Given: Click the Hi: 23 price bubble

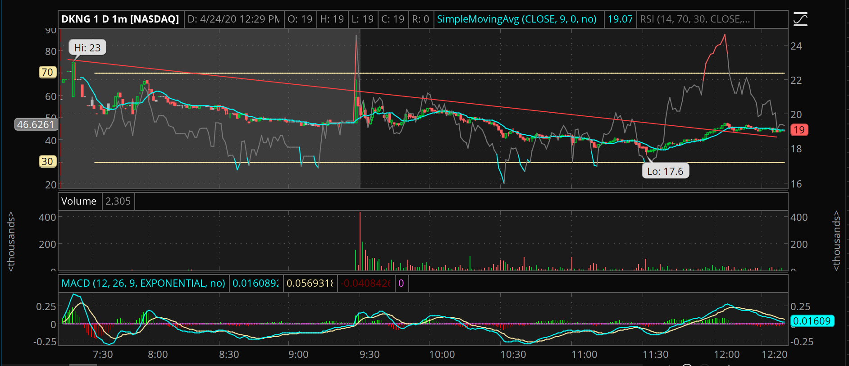Looking at the screenshot, I should 87,48.
